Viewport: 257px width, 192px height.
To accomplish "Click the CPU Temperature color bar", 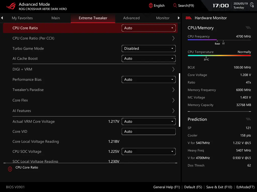I will [x=219, y=55].
